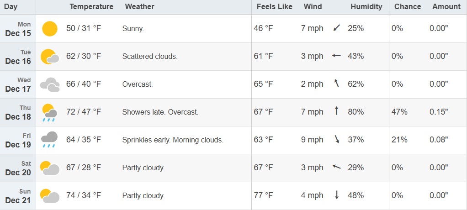Click the Chance column header
The height and width of the screenshot is (210, 467).
tap(407, 7)
